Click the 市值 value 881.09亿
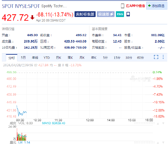The width and height of the screenshot is (168, 144). coord(158,35)
